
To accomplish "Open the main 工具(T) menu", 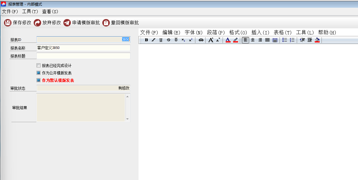I will tap(30, 11).
